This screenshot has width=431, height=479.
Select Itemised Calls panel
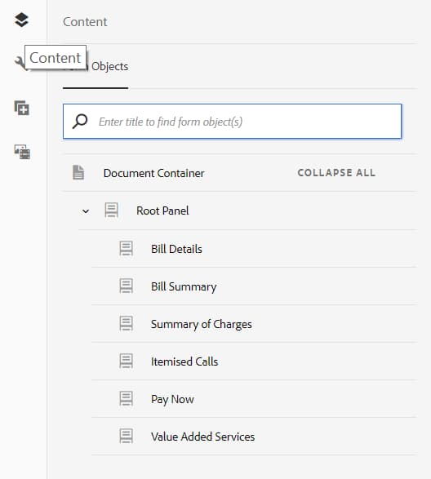click(x=255, y=361)
